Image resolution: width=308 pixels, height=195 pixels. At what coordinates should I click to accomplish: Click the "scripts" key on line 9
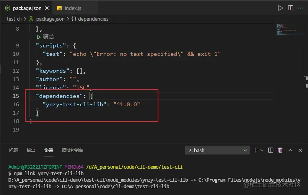tap(51, 45)
